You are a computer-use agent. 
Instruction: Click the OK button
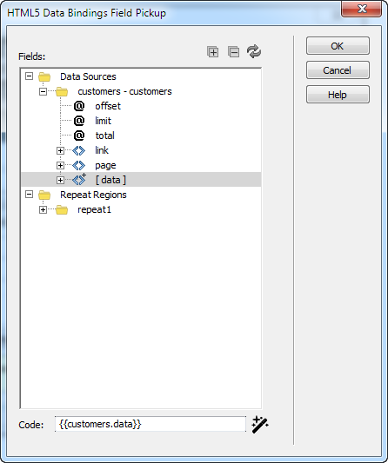[338, 46]
